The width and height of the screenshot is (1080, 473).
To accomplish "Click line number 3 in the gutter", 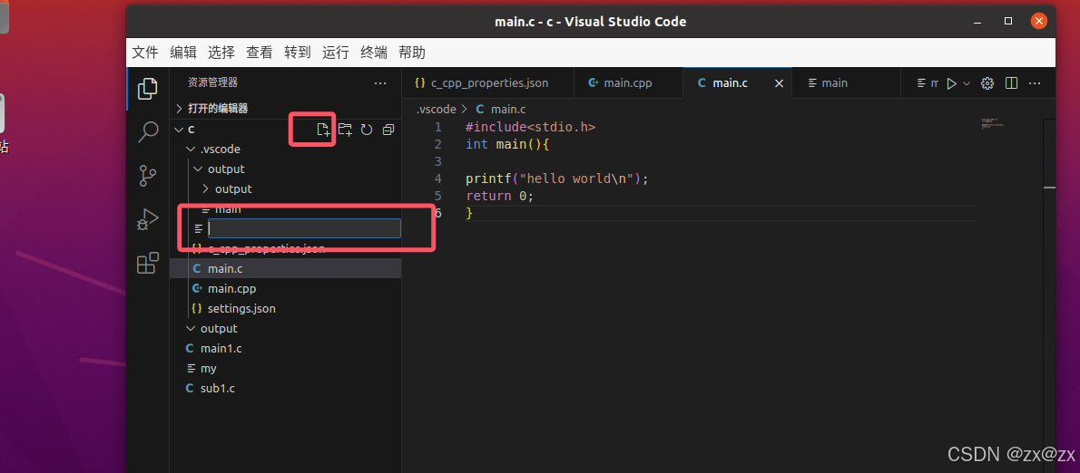I will 437,161.
